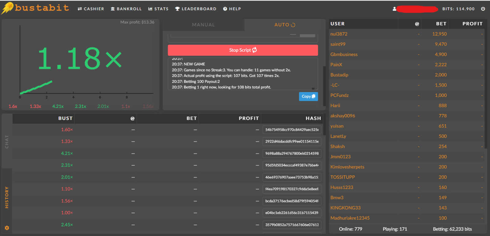Stop the running script
490x236 pixels.
[x=243, y=50]
